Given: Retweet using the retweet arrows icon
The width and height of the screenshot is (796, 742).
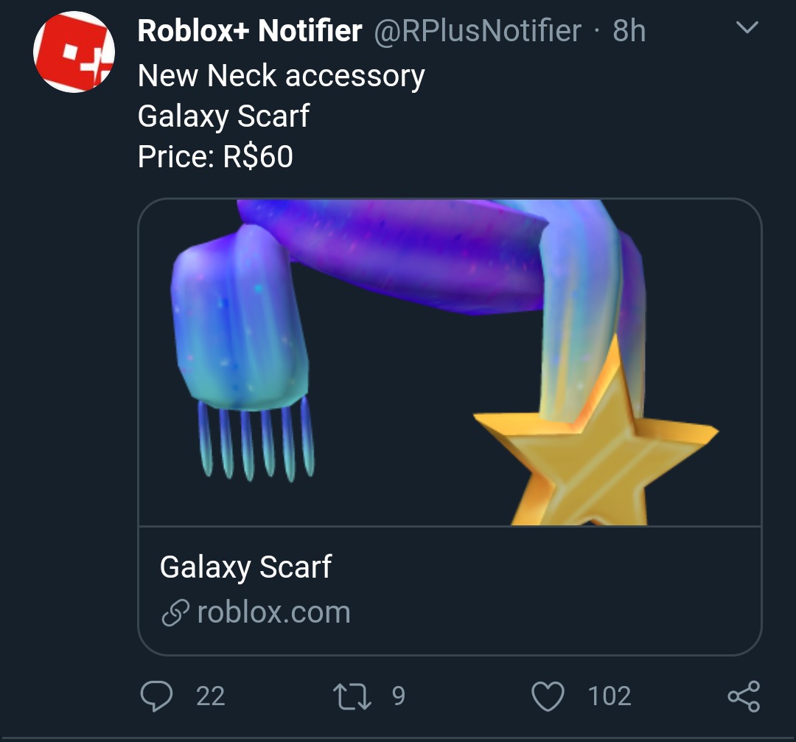Looking at the screenshot, I should tap(352, 696).
